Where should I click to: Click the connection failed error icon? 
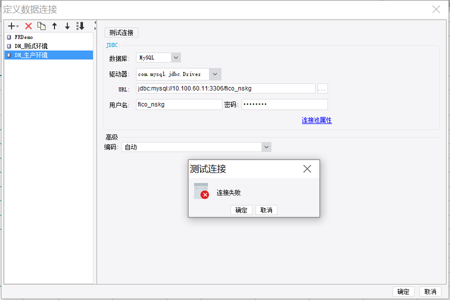(201, 191)
